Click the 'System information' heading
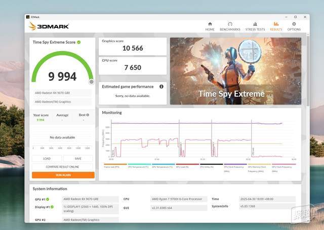This screenshot has width=324, height=230. pyautogui.click(x=50, y=188)
